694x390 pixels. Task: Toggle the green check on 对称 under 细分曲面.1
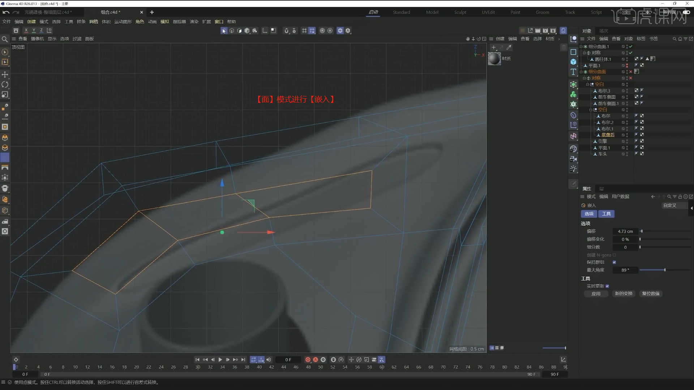631,53
